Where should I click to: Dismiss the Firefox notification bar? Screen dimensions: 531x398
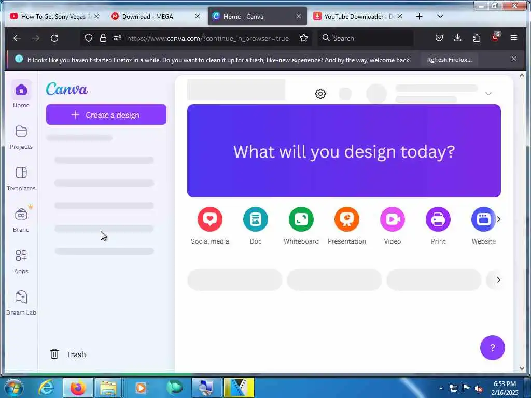pyautogui.click(x=514, y=59)
